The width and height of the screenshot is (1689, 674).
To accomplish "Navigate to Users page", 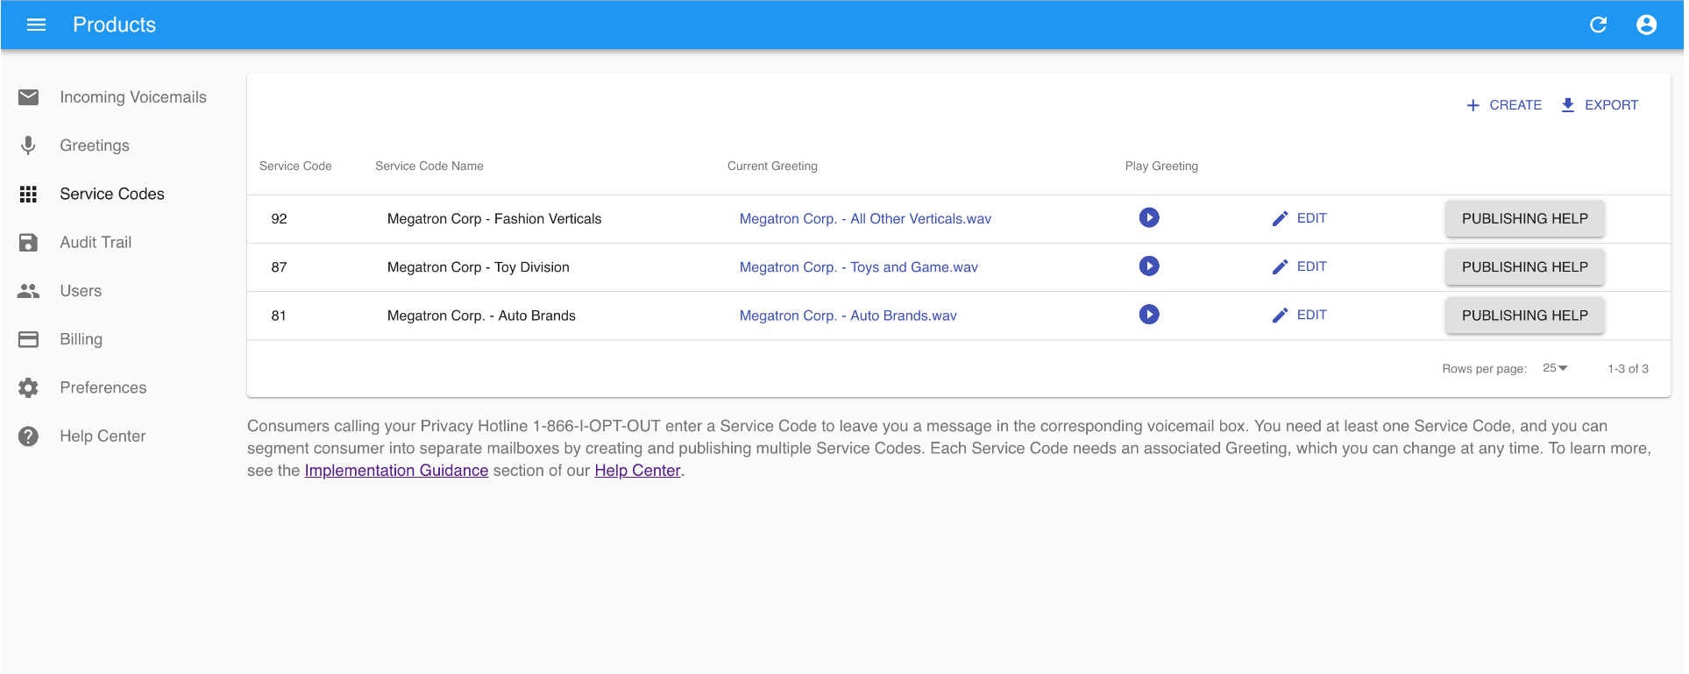I will coord(81,291).
